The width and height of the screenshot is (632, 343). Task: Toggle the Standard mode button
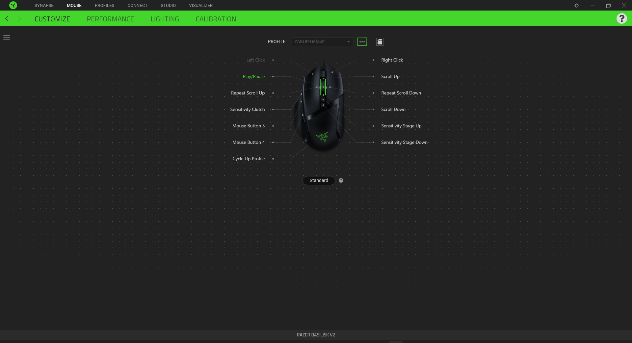[319, 180]
